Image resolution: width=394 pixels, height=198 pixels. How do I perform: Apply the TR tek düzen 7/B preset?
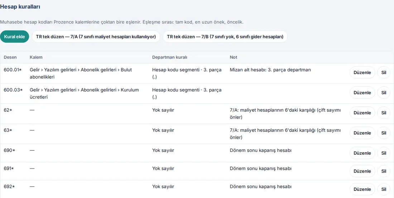(225, 36)
